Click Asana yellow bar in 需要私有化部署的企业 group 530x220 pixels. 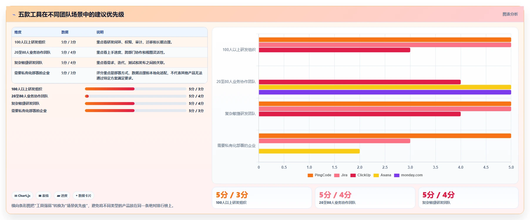[309, 151]
